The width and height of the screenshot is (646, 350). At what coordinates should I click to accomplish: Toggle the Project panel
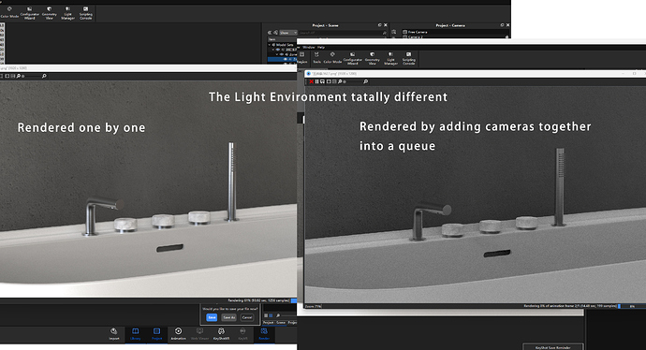coord(156,333)
